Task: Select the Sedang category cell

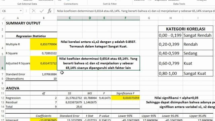Action: point(198,53)
